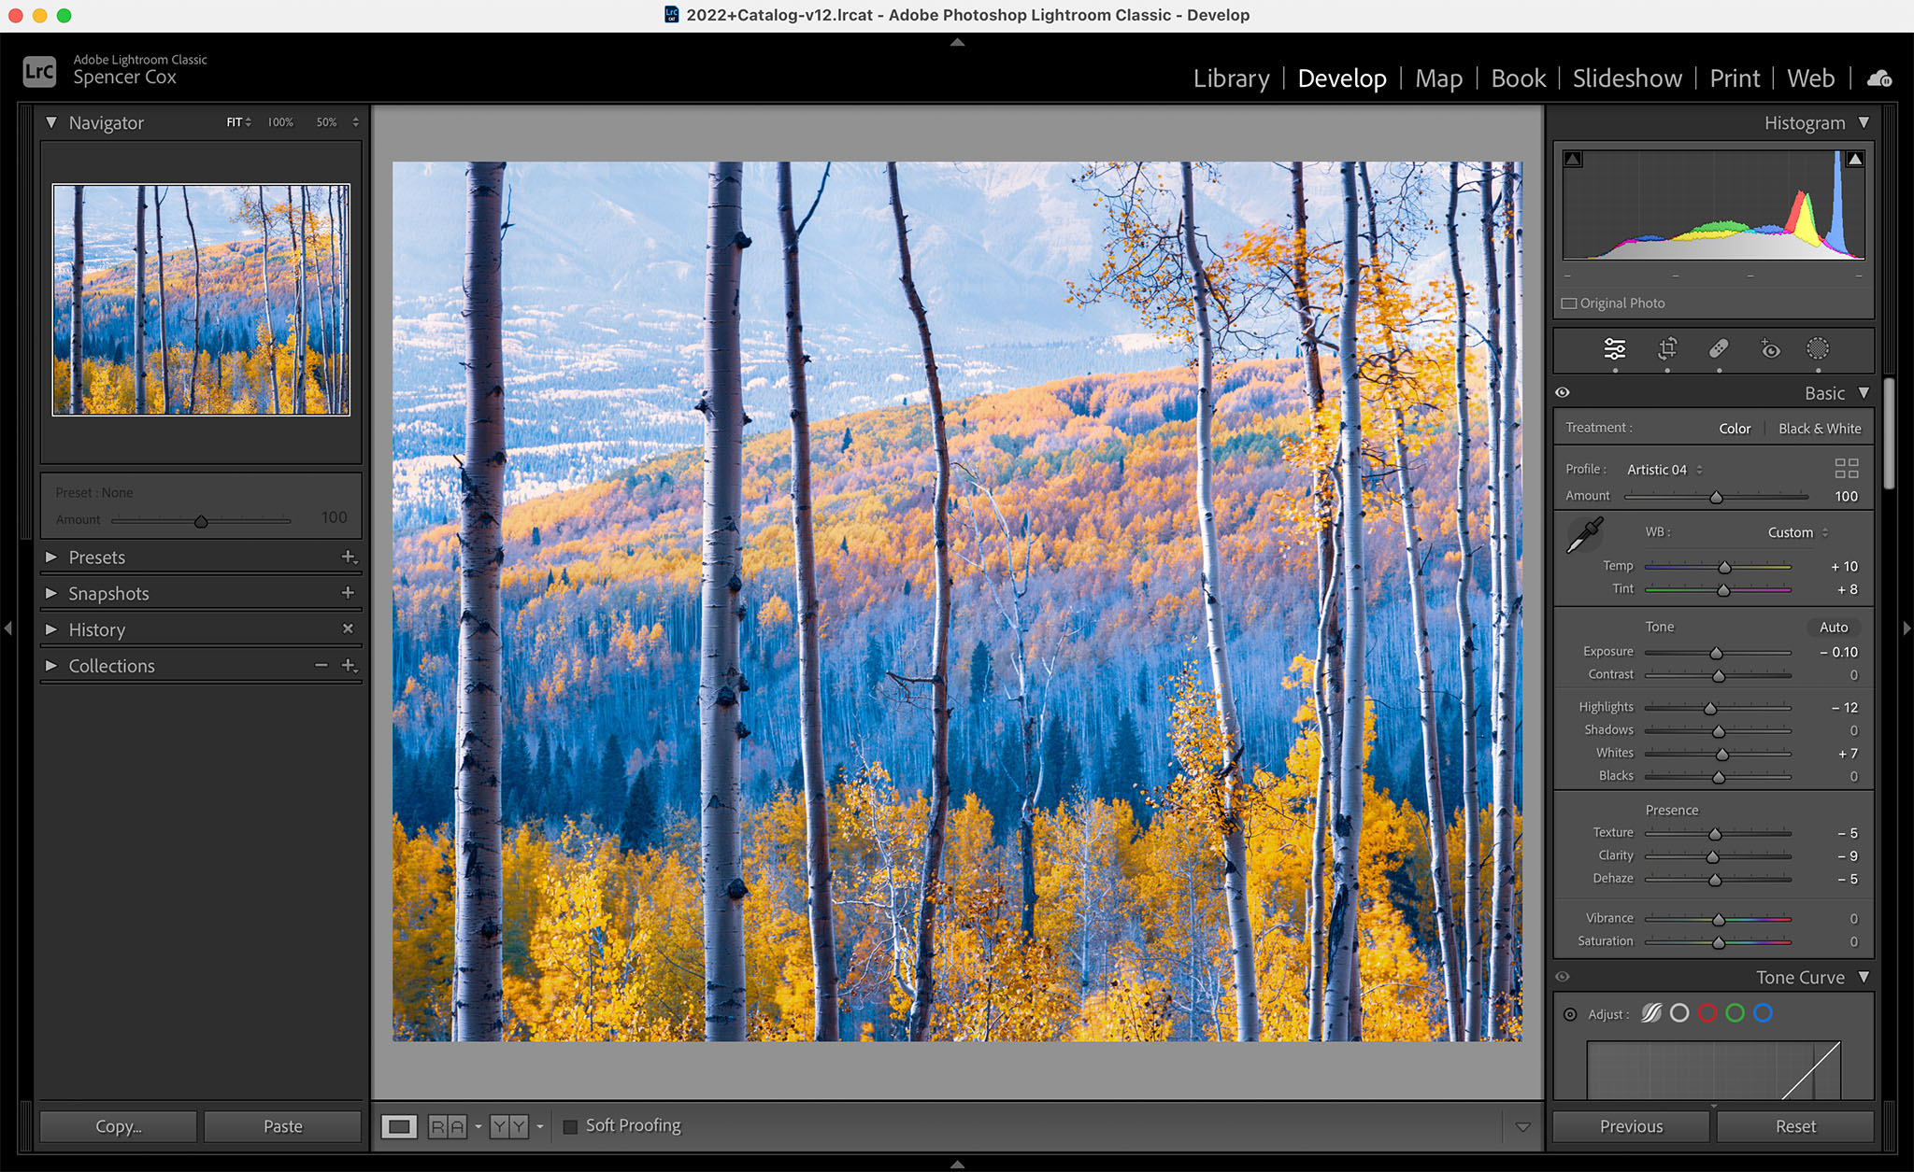Open the Develop menu tab
Image resolution: width=1914 pixels, height=1172 pixels.
click(x=1345, y=78)
